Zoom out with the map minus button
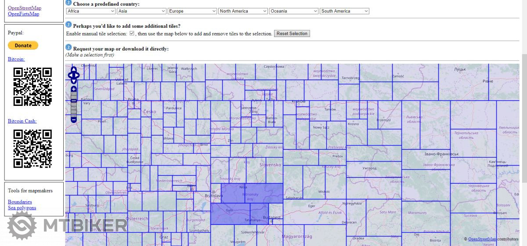 73,119
